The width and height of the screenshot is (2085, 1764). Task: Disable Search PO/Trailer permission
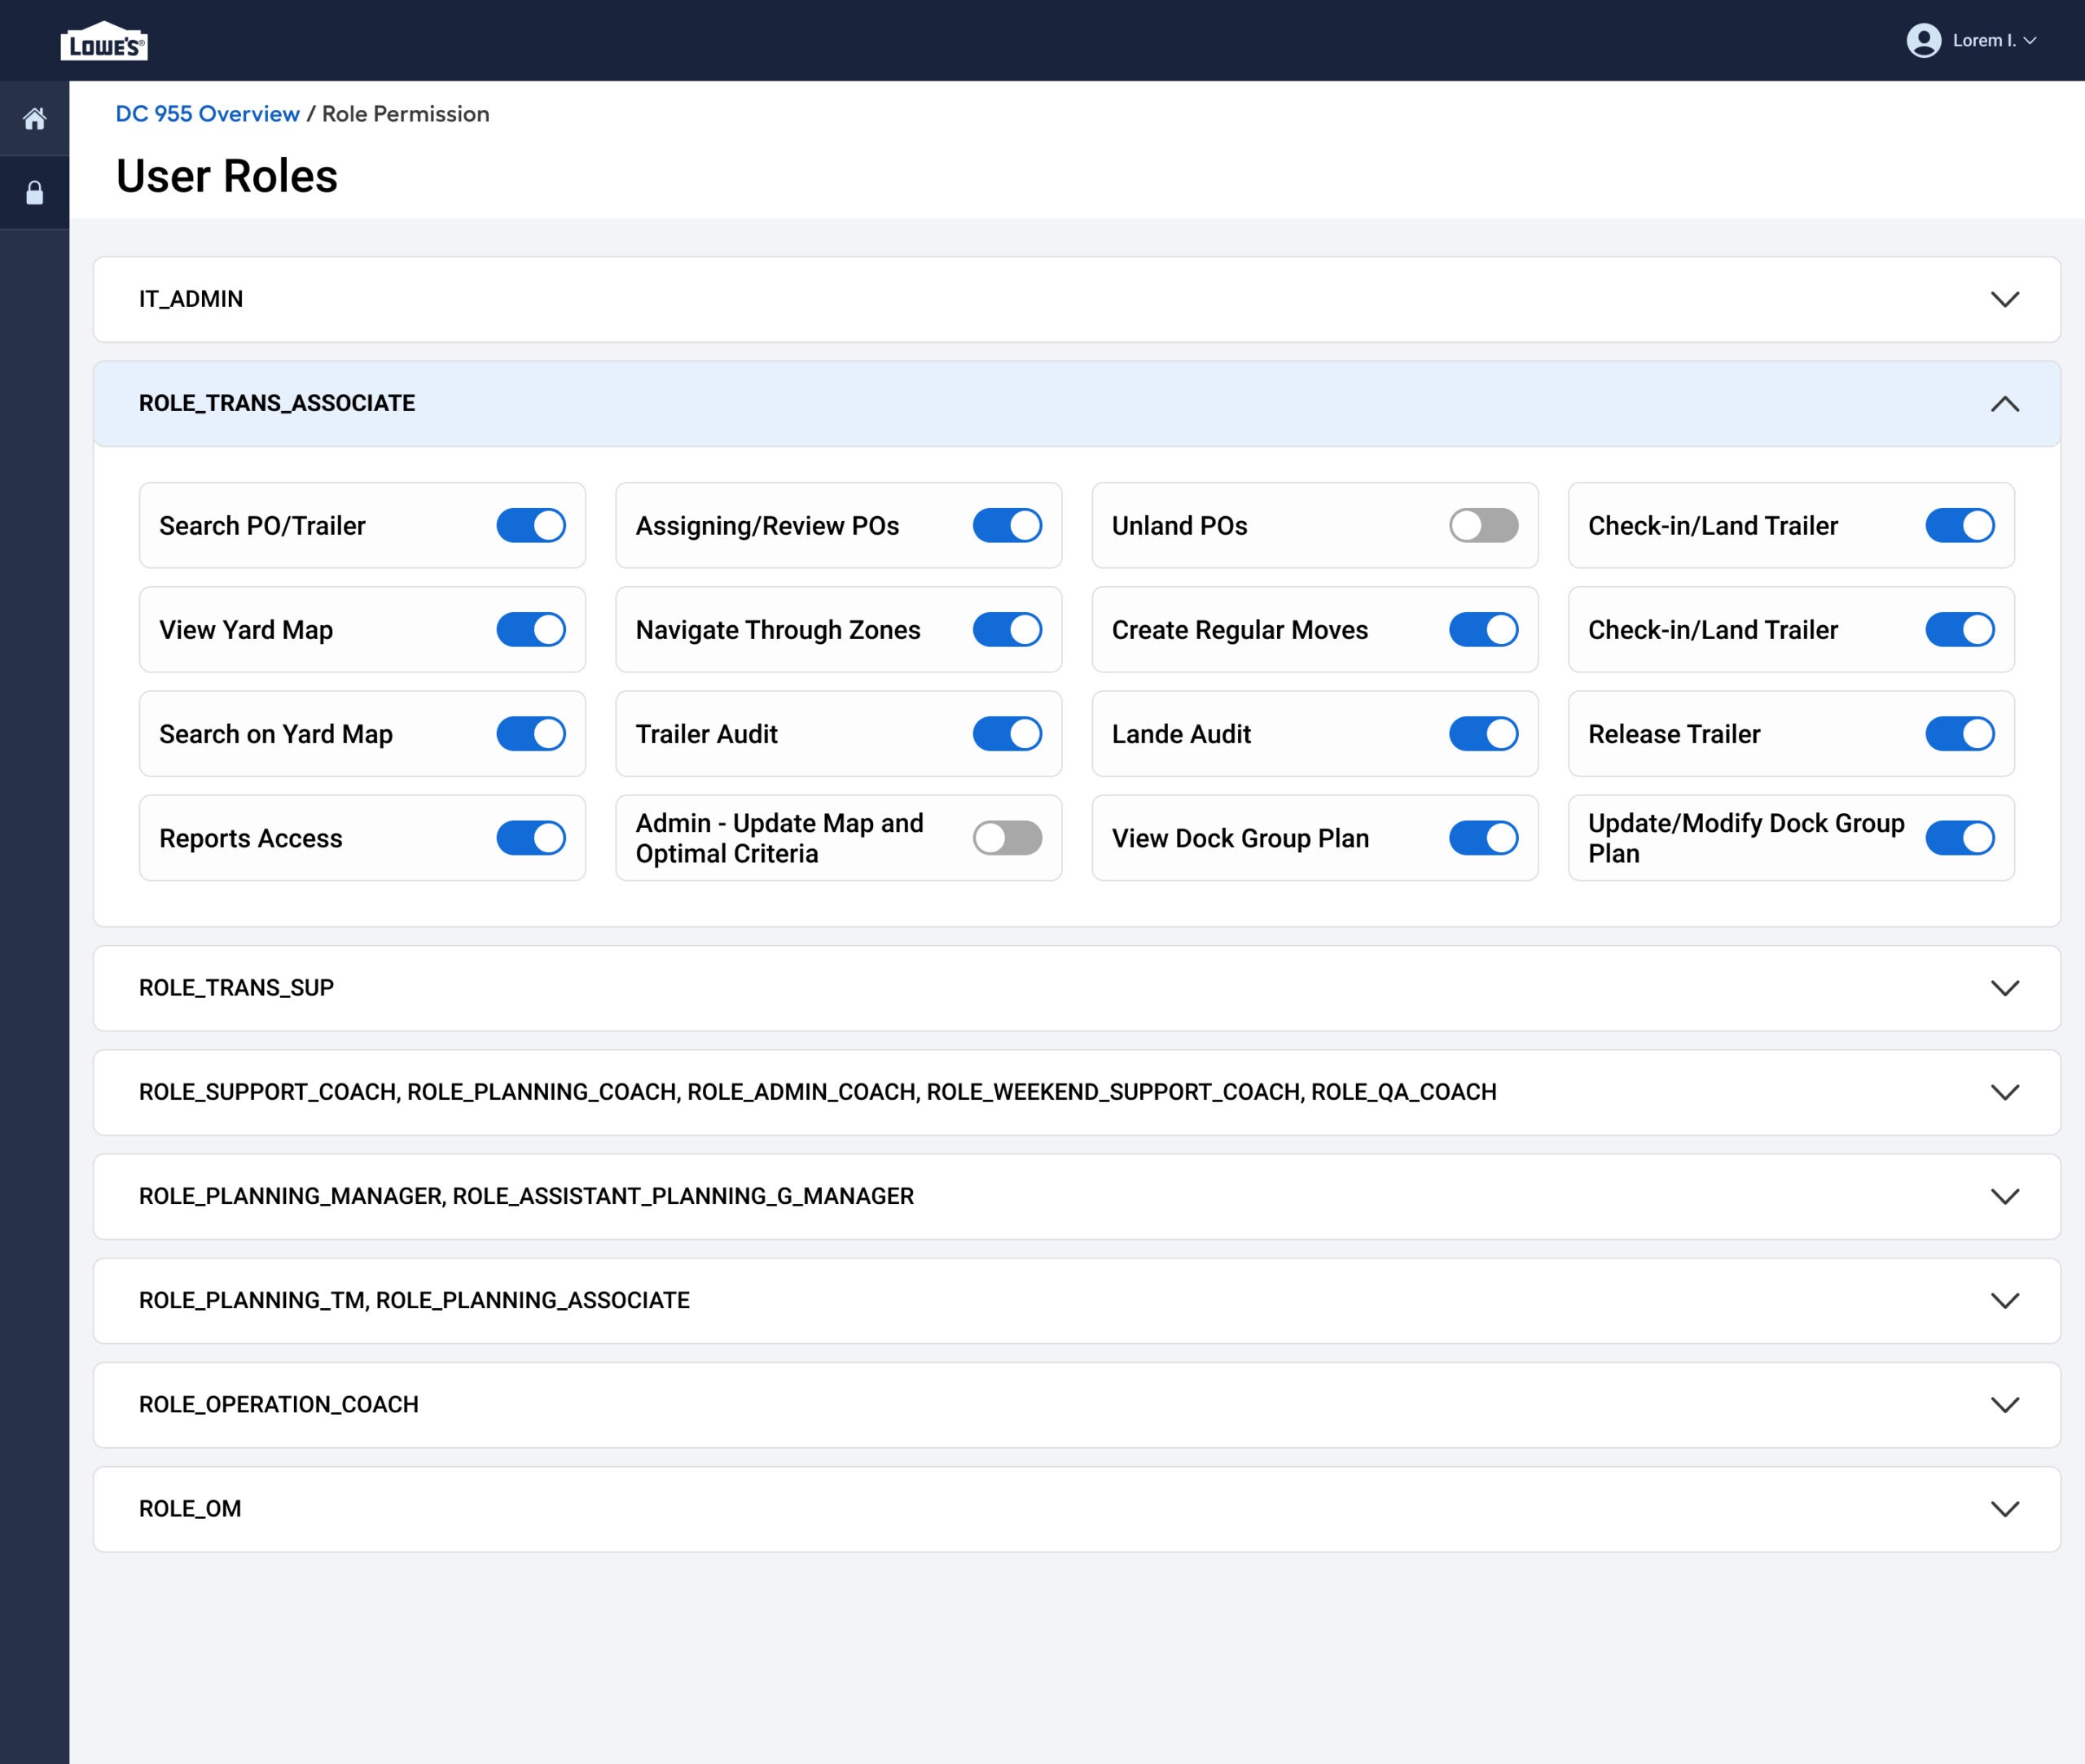531,525
